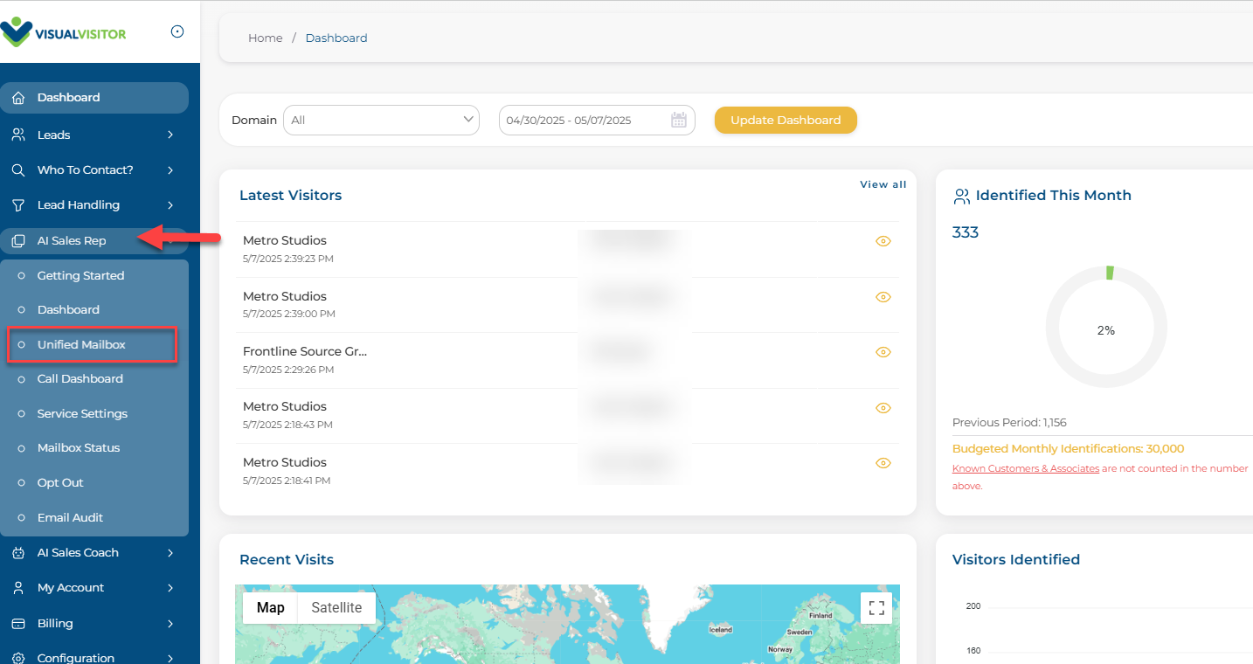Click Update Dashboard button
1253x664 pixels.
(x=786, y=121)
